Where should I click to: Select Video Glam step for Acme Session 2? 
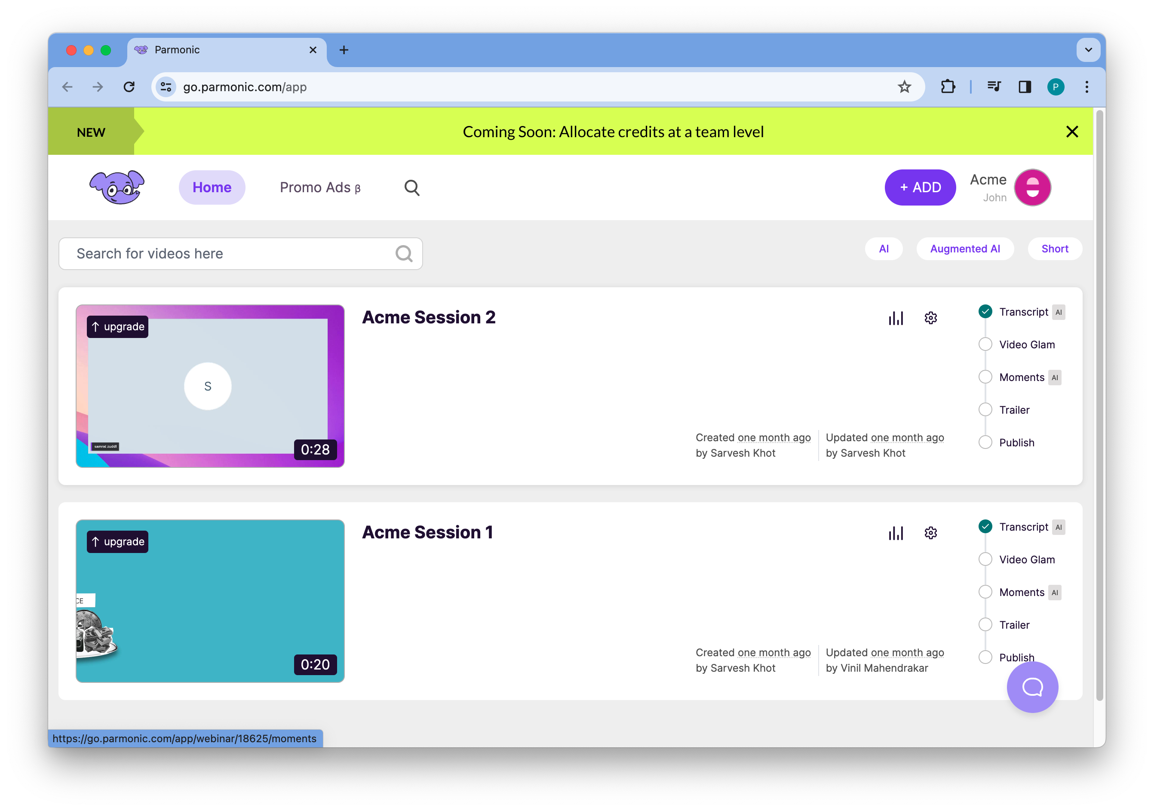[1026, 344]
